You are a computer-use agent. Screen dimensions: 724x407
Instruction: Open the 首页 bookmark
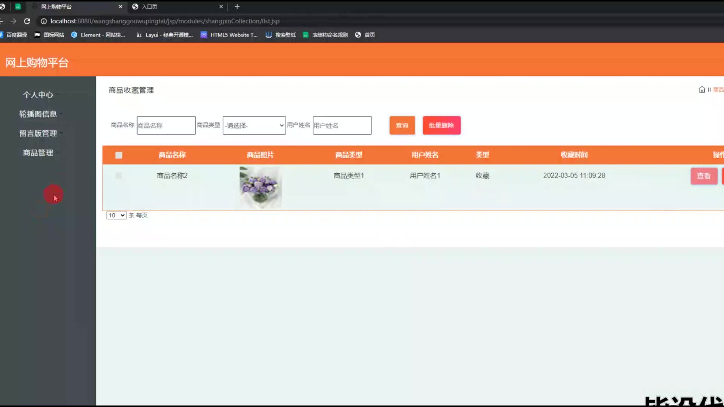point(365,35)
